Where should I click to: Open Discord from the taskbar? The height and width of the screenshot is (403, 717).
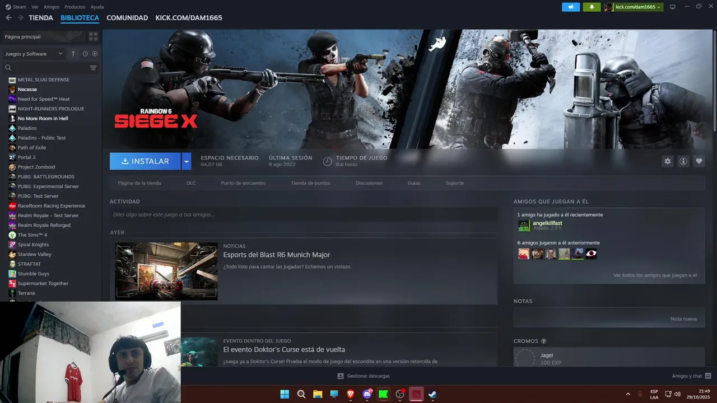[367, 394]
